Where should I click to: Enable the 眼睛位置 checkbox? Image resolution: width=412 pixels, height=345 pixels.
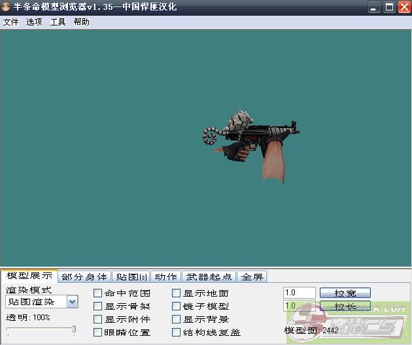(x=98, y=333)
